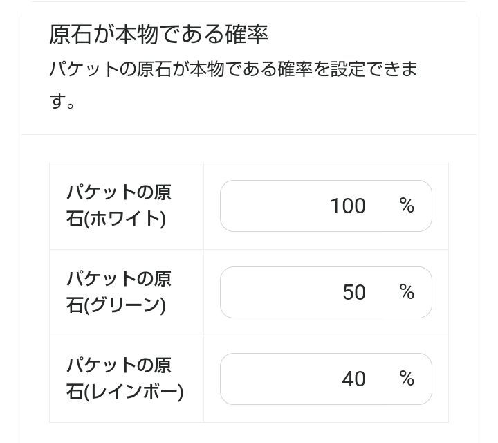The height and width of the screenshot is (443, 498).
Task: Click the 原石が本物である確率 section heading
Action: pos(158,34)
